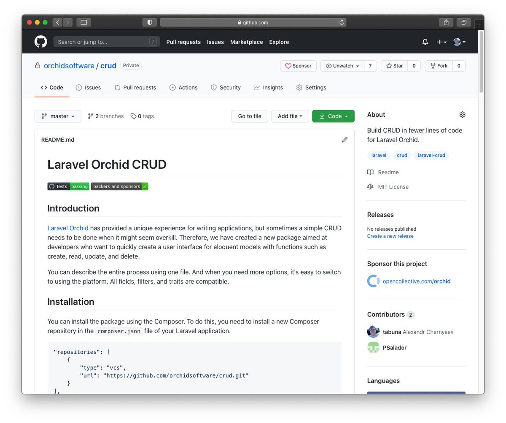
Task: Click the Go to file button
Action: (250, 116)
